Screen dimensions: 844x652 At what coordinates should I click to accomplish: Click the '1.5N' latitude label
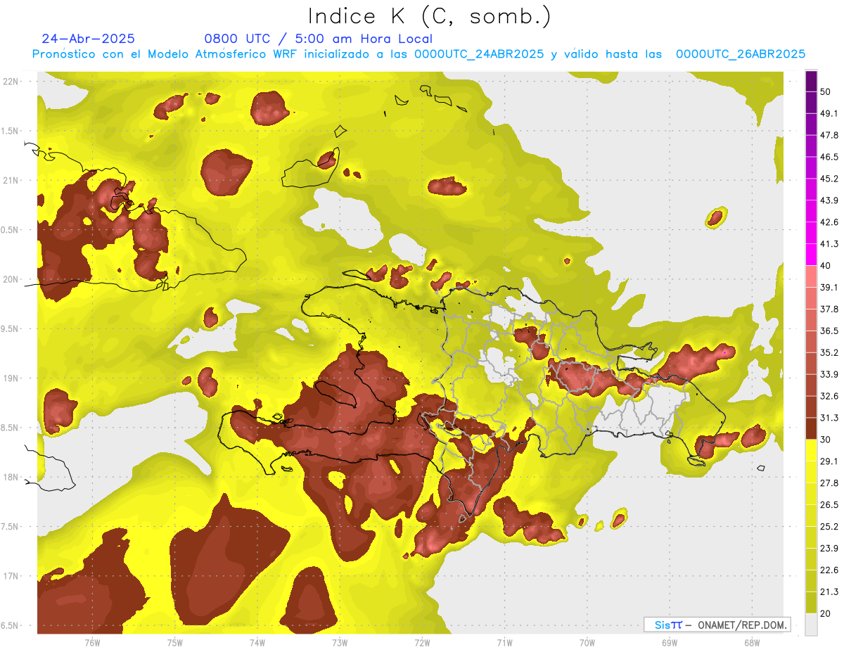coord(11,132)
